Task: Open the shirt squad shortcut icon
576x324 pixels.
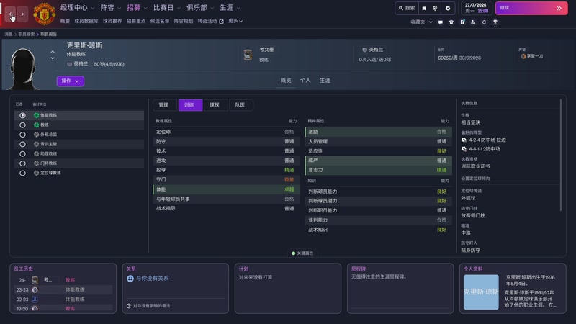Action: click(x=451, y=22)
